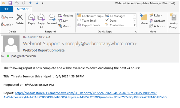Click the AWSAccessKeyId second line of link
The height and width of the screenshot is (108, 180).
(85, 97)
